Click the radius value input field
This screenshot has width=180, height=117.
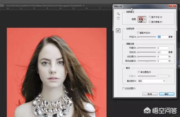163,37
